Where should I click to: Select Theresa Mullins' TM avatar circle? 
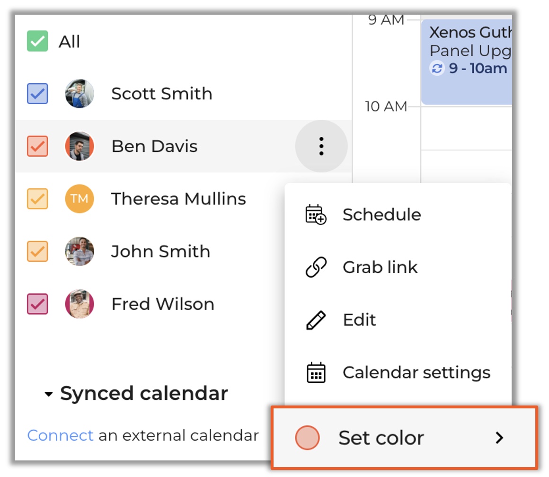79,199
